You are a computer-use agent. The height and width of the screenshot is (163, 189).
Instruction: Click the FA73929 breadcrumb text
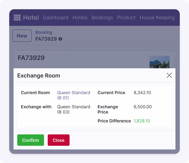coord(46,39)
